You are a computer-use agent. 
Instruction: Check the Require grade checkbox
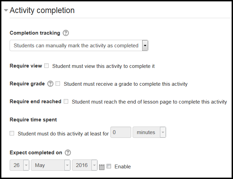(58, 84)
